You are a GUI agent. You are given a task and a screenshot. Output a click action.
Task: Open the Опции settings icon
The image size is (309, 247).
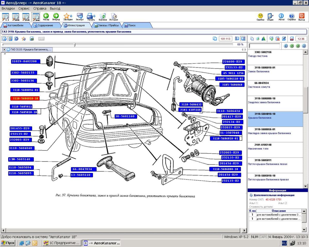(270, 16)
